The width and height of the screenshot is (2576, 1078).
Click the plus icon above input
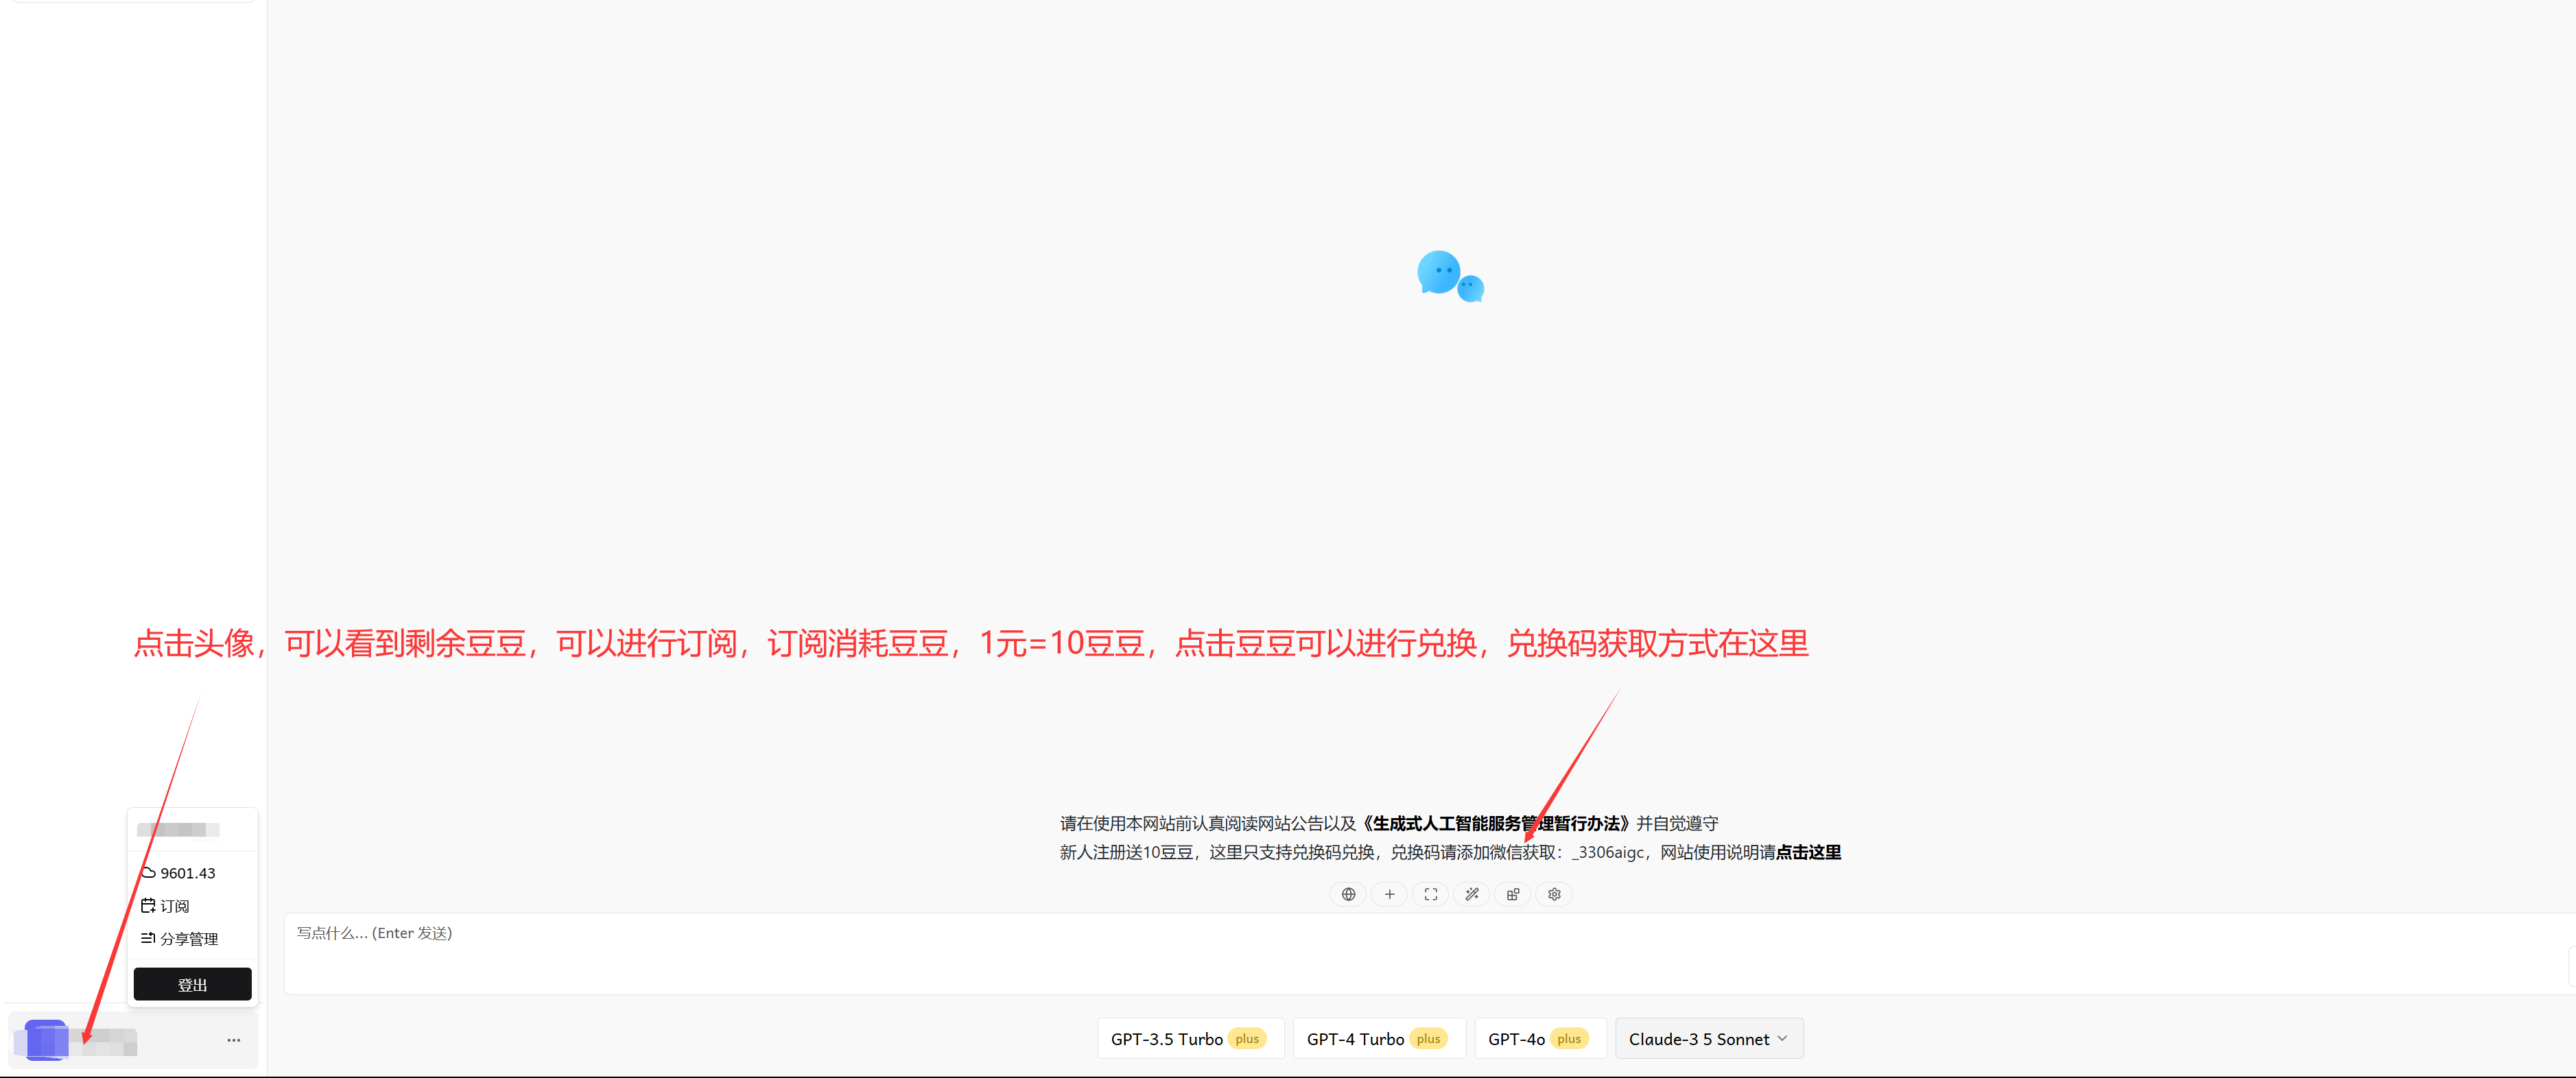pyautogui.click(x=1389, y=894)
